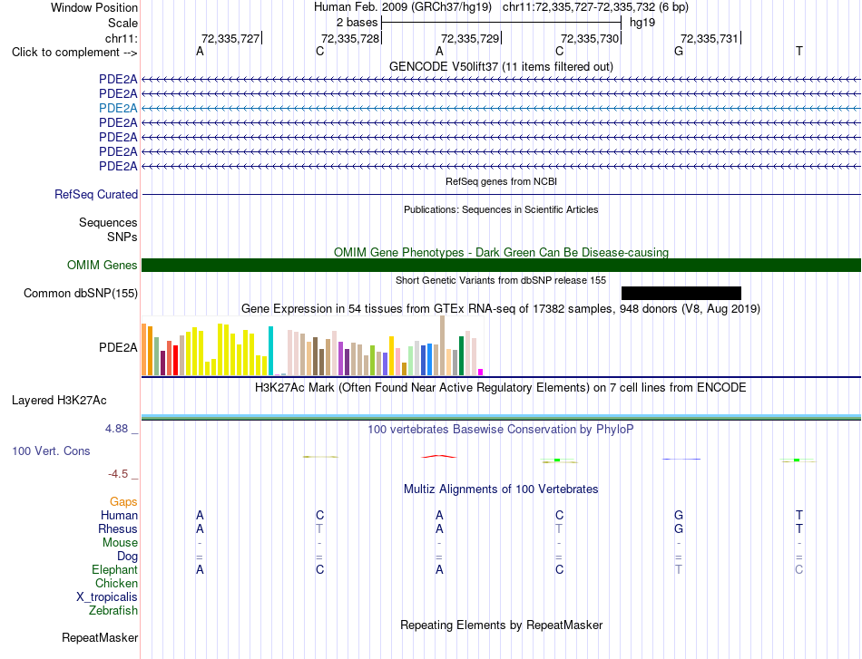
Task: Open Publications: Sequences in Scientific Articles title
Action: [501, 209]
